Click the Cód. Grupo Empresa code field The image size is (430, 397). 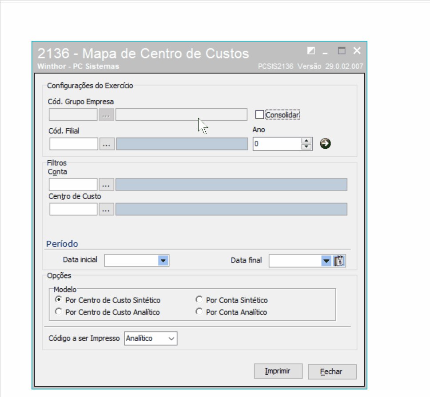tap(73, 115)
